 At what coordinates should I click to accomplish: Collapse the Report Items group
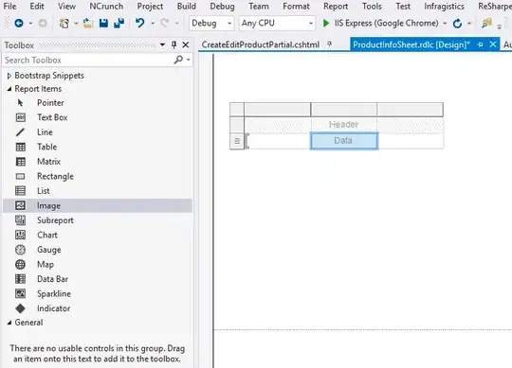click(9, 89)
